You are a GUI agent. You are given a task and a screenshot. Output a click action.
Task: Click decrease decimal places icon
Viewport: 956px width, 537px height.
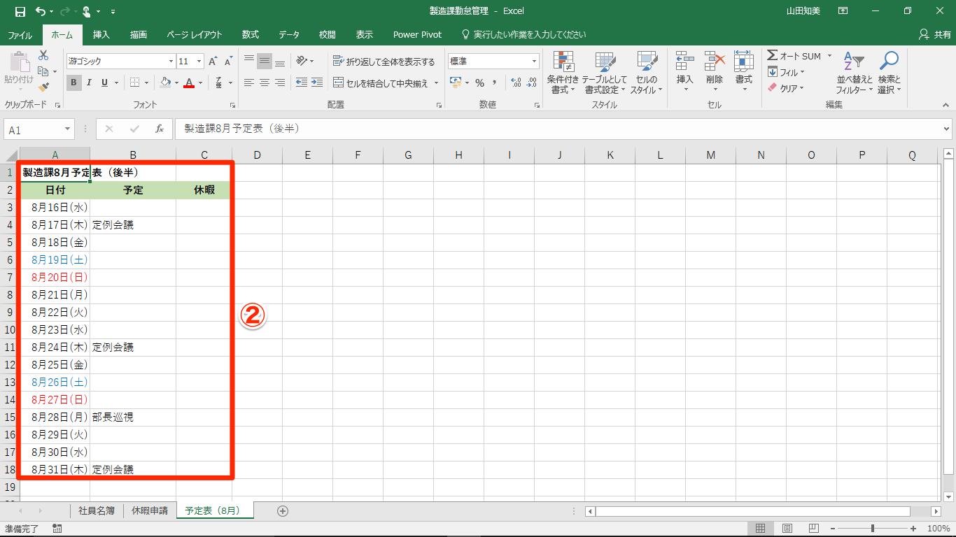(x=533, y=83)
